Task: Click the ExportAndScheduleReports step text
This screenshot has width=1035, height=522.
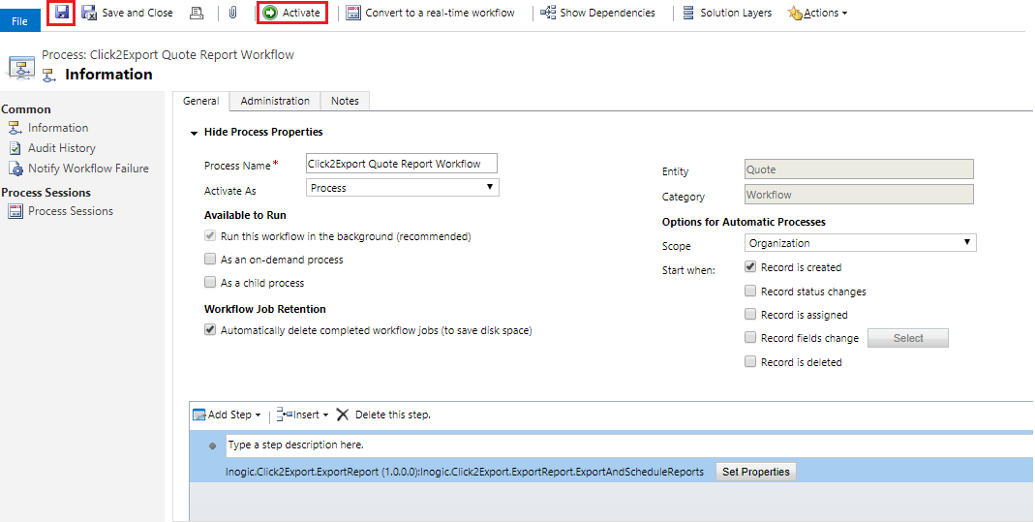Action: (x=465, y=472)
